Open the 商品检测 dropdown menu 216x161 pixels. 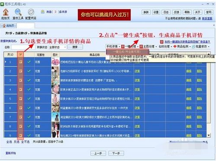[182, 46]
